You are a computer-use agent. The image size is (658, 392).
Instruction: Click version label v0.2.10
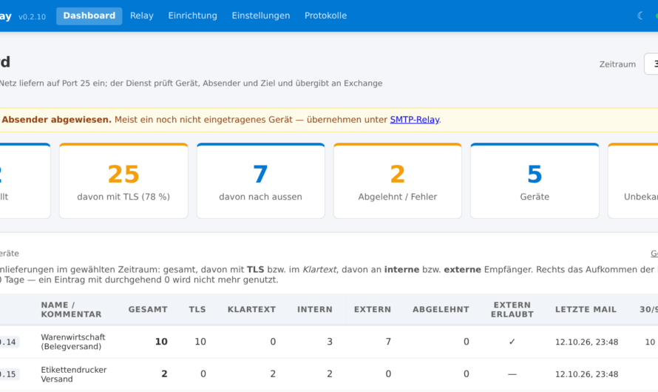click(x=32, y=17)
